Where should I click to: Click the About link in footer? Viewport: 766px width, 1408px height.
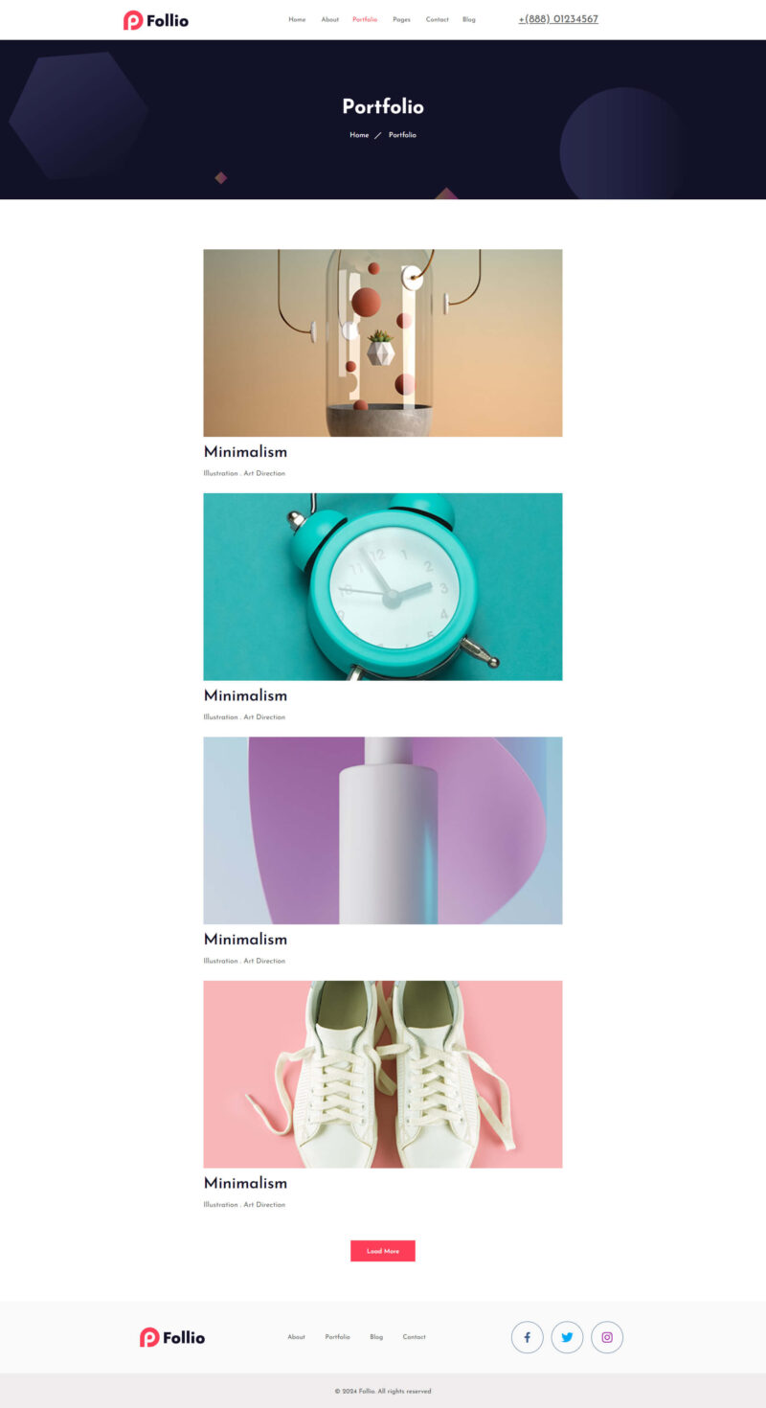(x=296, y=1337)
